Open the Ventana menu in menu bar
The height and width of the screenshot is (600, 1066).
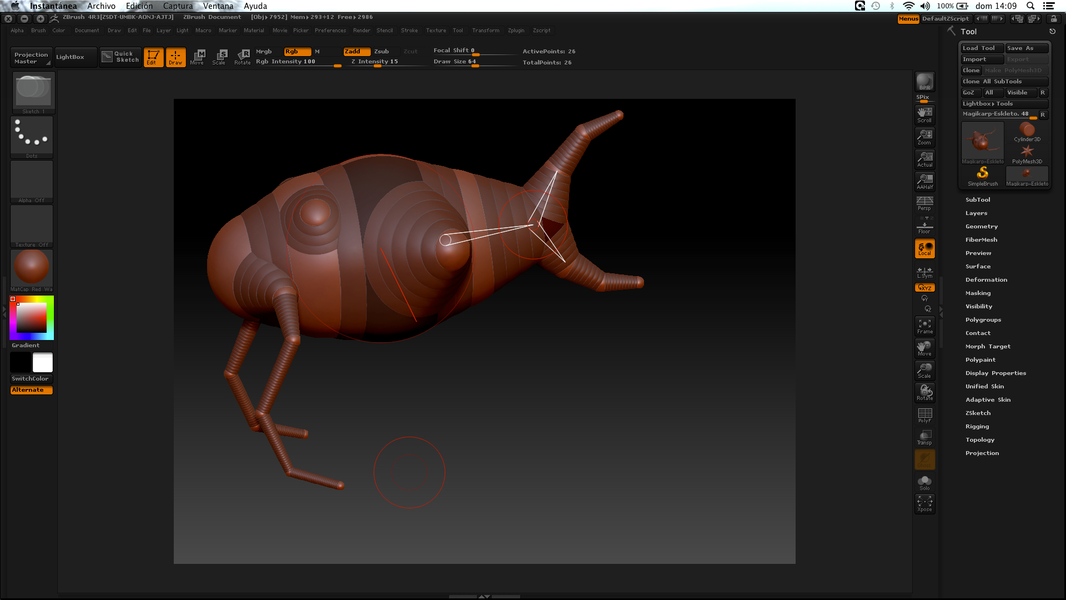[218, 6]
